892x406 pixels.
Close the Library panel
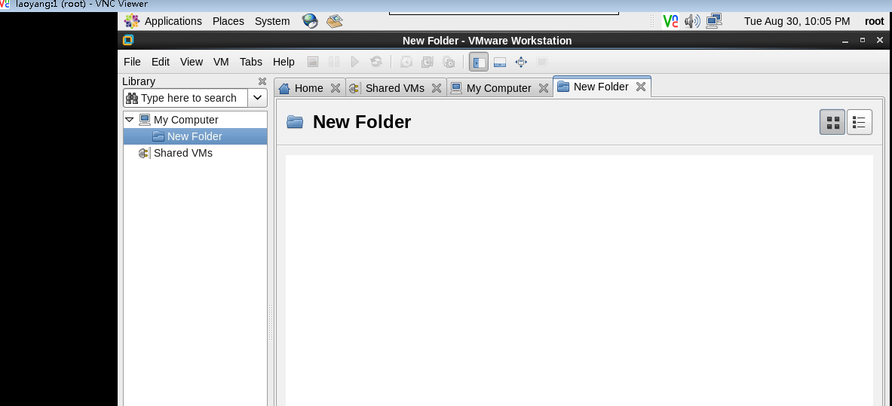click(x=262, y=81)
